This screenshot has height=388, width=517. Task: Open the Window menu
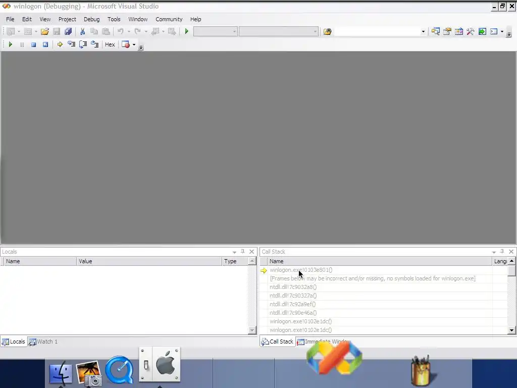click(138, 19)
